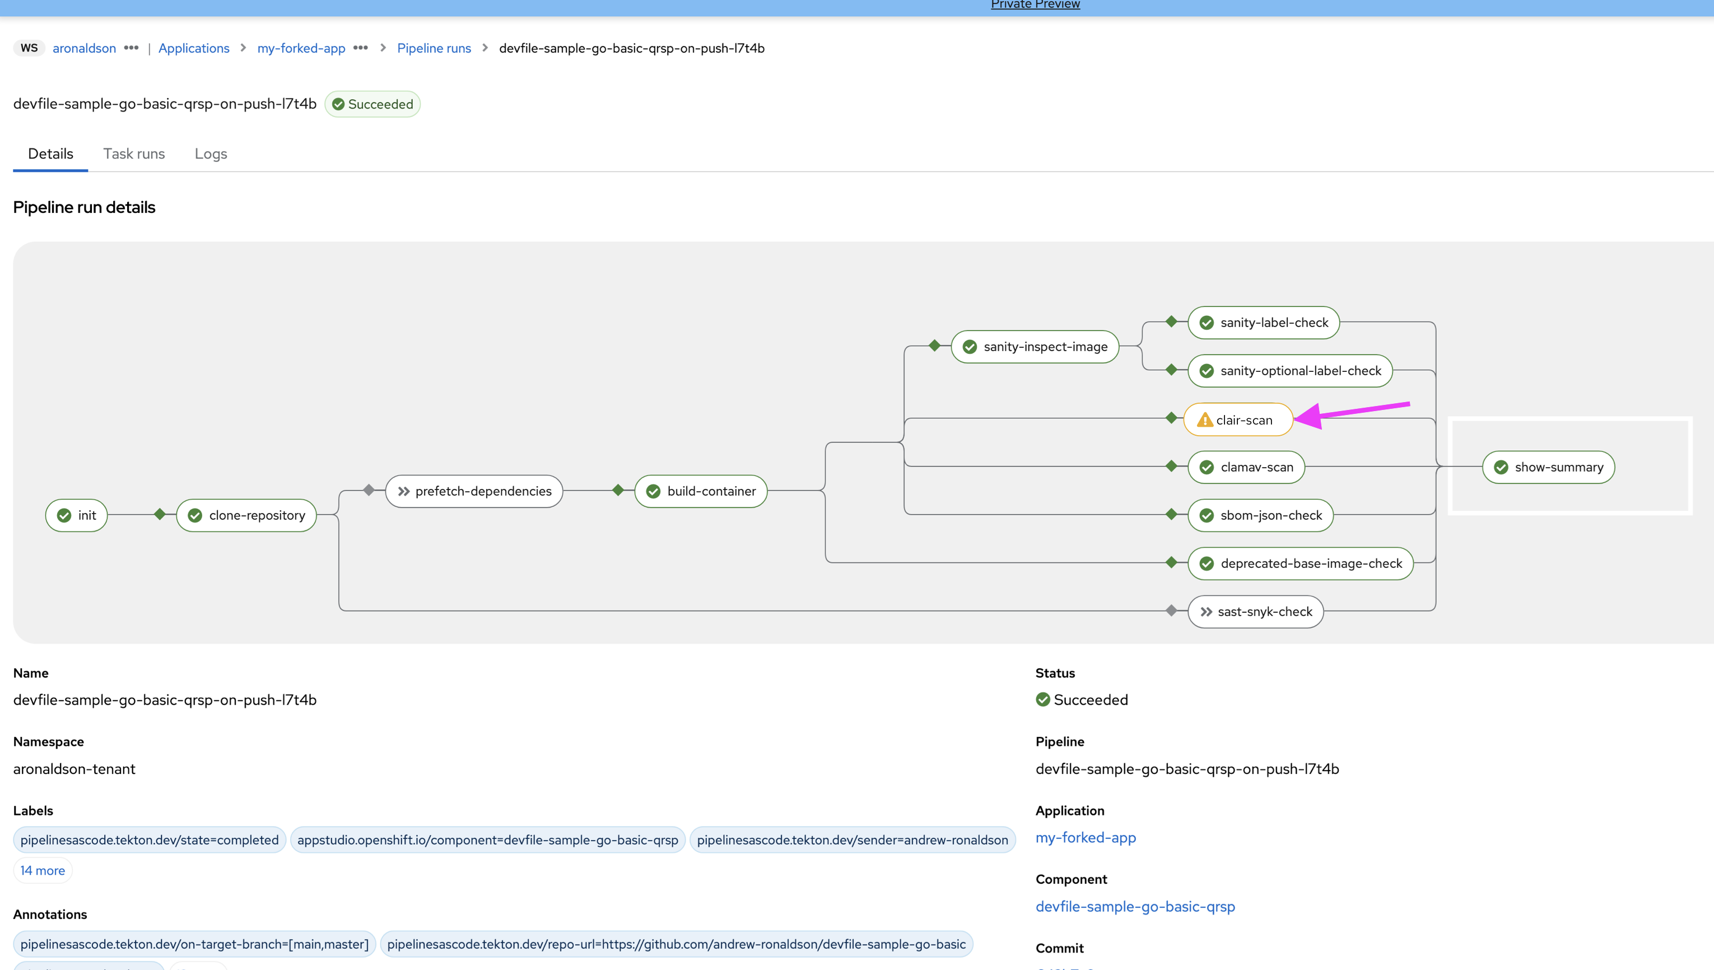The image size is (1714, 970).
Task: Select the sanity-inspect-image task node
Action: (1035, 347)
